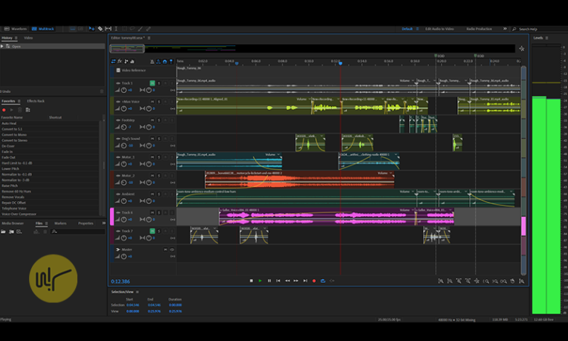
Task: Open the Files panel menu icon
Action: click(x=46, y=223)
